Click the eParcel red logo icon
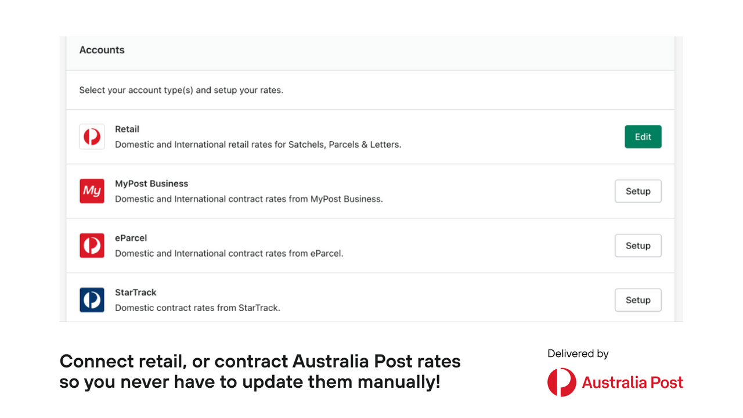This screenshot has height=418, width=743. (x=91, y=246)
